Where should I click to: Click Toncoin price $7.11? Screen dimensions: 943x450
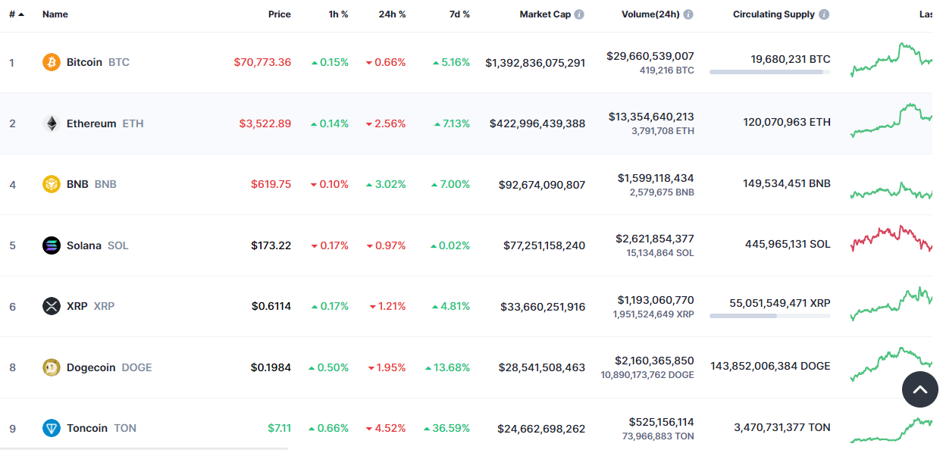tap(280, 428)
